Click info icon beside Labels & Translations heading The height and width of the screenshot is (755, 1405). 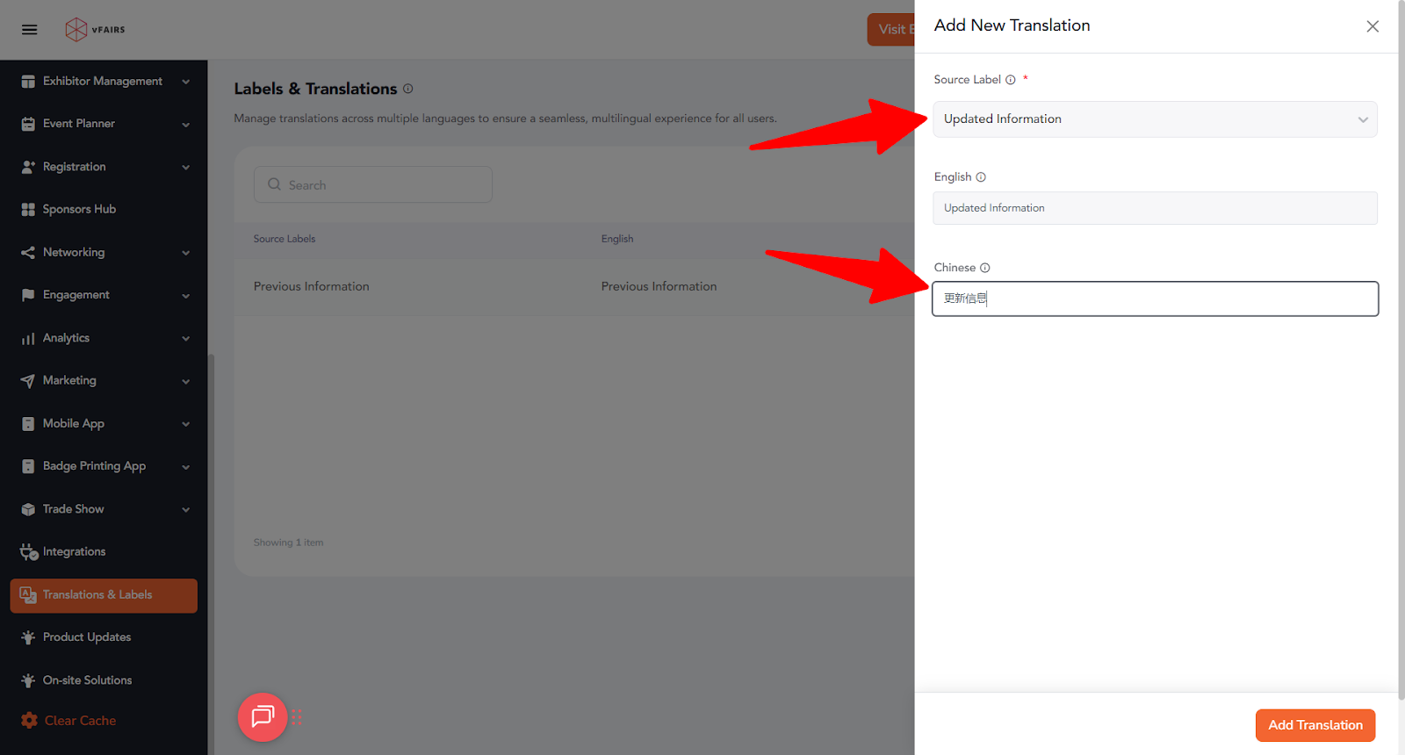click(407, 89)
